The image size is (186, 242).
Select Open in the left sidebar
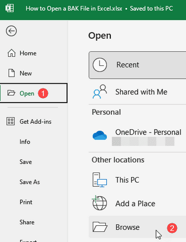34,93
